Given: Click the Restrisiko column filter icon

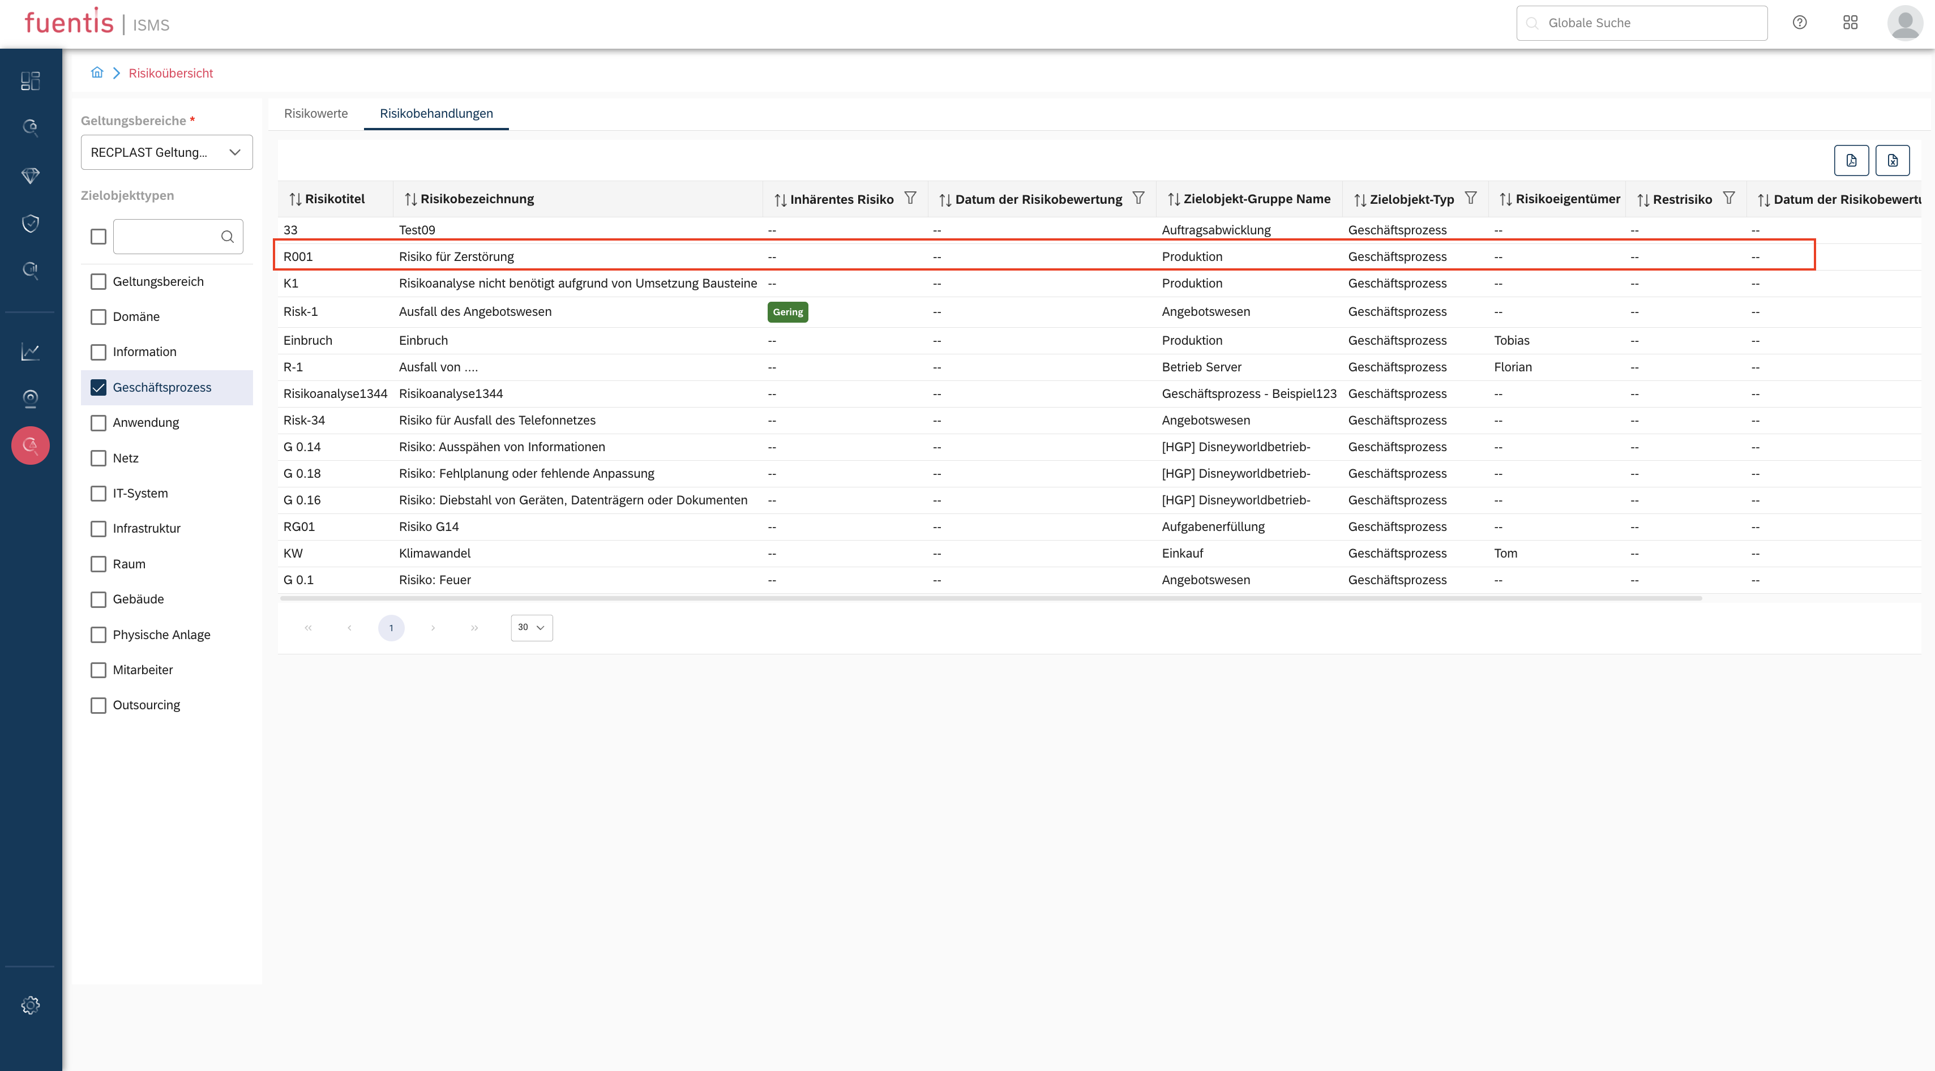Looking at the screenshot, I should 1729,198.
